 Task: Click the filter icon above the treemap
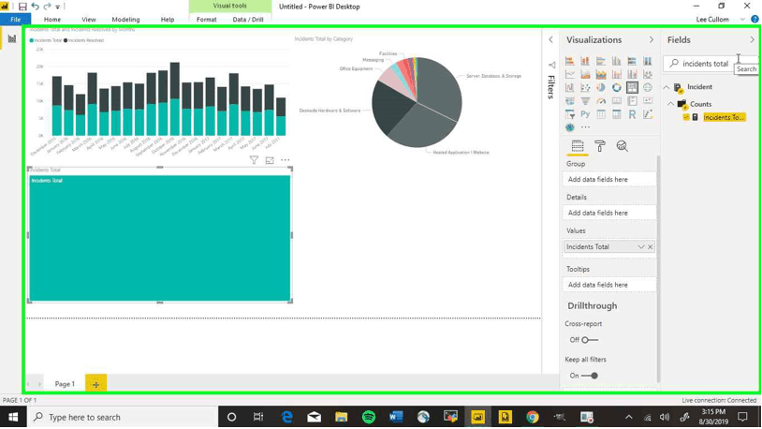(x=254, y=160)
